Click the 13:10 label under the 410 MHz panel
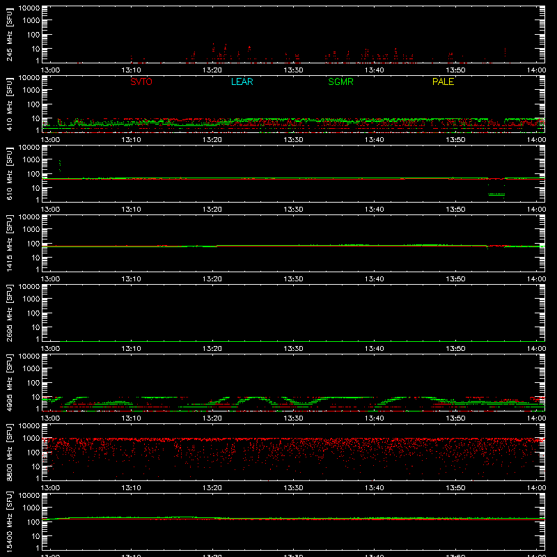Image resolution: width=557 pixels, height=557 pixels. pos(131,140)
